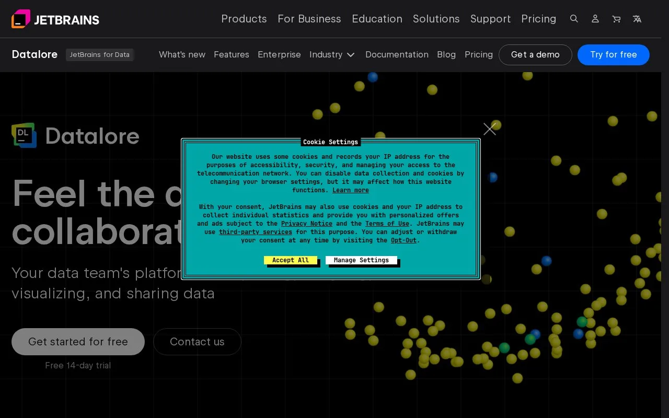Click Get started for free
The height and width of the screenshot is (418, 669).
[x=78, y=342]
